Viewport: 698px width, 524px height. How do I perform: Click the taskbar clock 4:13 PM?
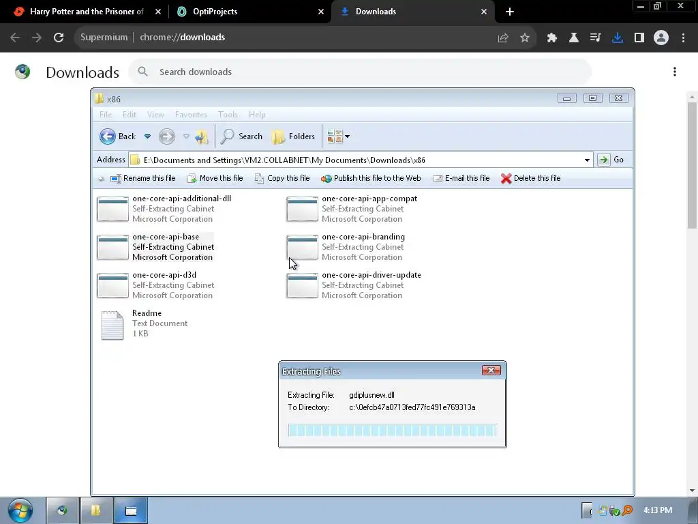click(658, 510)
